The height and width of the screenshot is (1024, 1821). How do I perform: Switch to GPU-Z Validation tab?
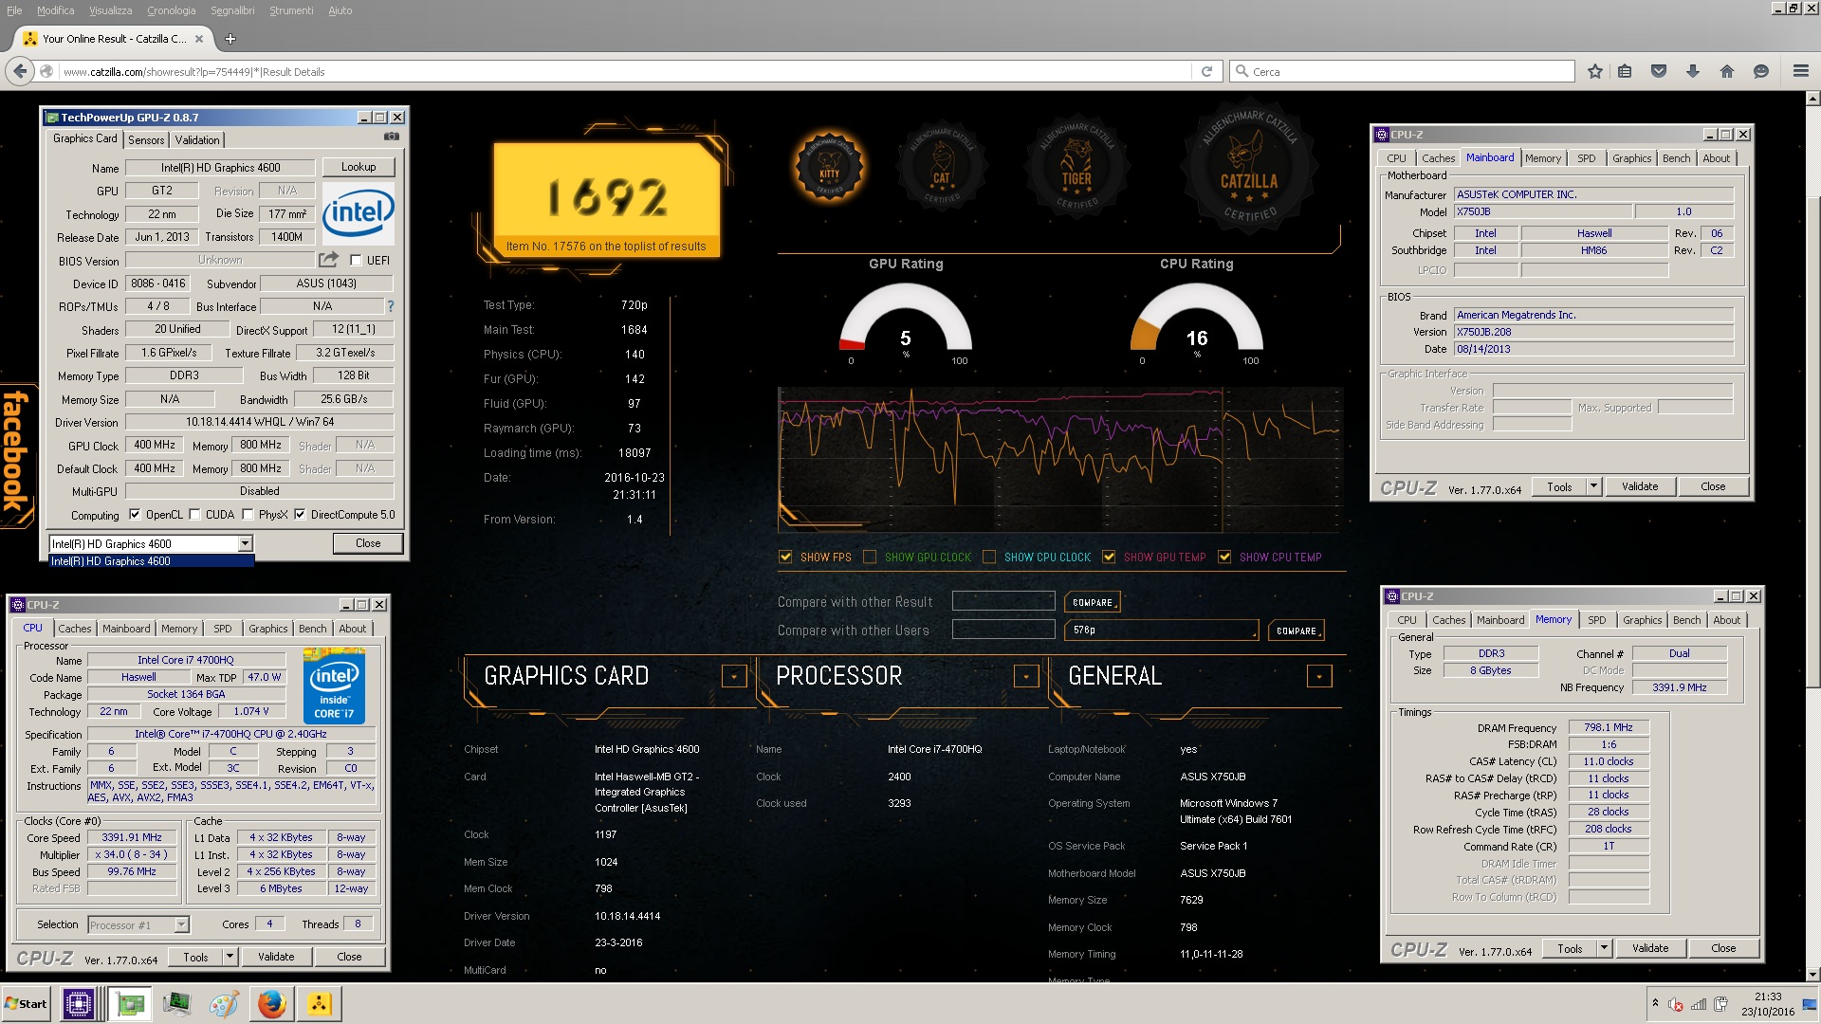pos(197,140)
